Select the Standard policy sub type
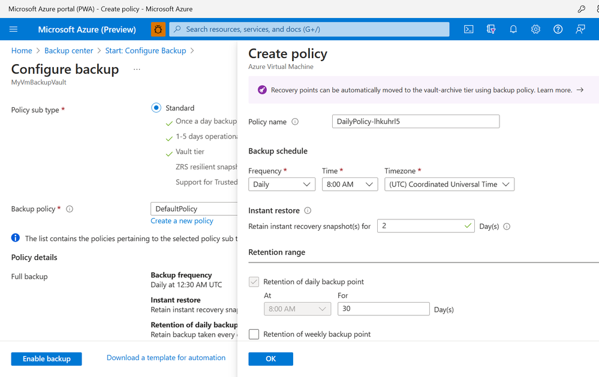The width and height of the screenshot is (599, 377). point(156,108)
